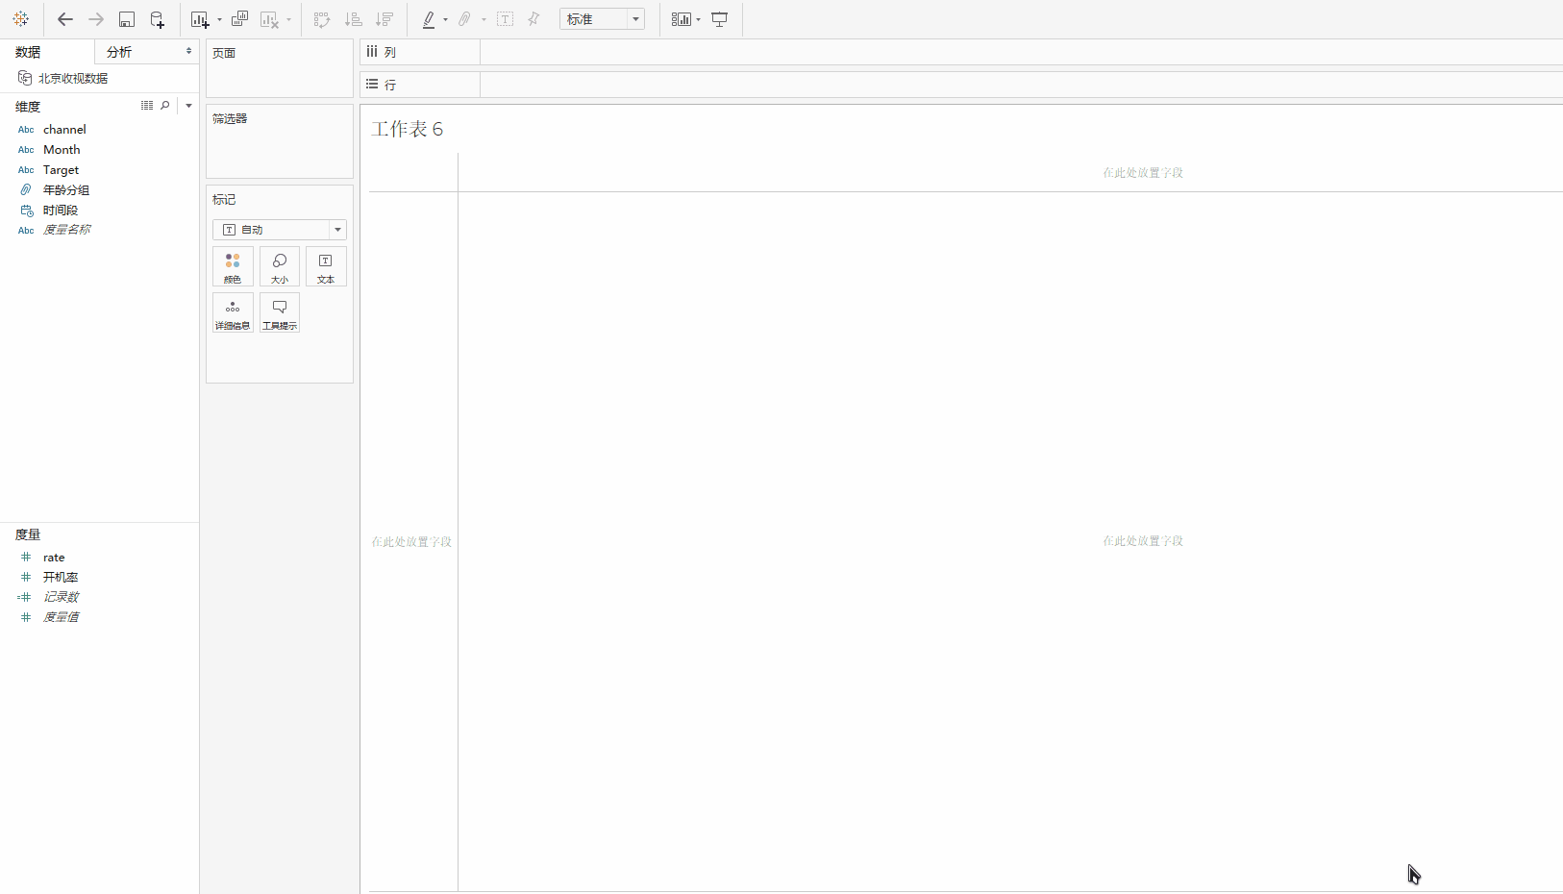Click the 颜色 color marks button
The image size is (1563, 894).
click(233, 267)
